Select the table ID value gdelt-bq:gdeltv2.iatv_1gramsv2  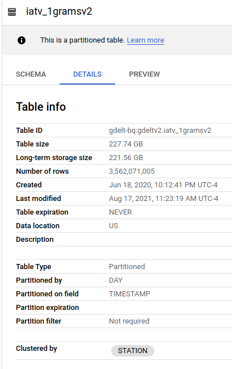160,131
